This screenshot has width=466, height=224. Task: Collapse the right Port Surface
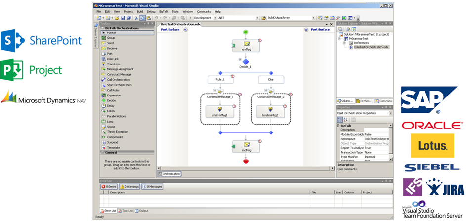coord(306,30)
